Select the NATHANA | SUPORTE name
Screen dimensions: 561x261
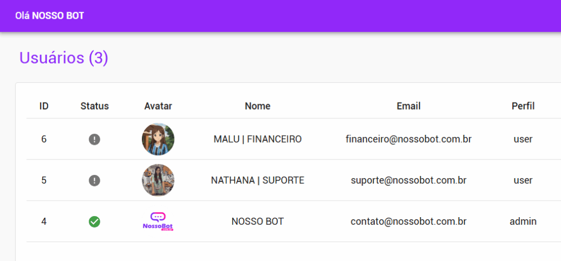coord(257,180)
